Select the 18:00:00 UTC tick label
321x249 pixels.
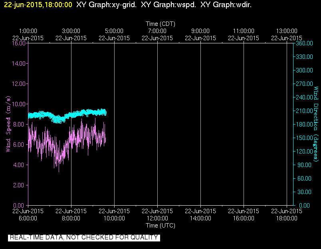coord(287,218)
